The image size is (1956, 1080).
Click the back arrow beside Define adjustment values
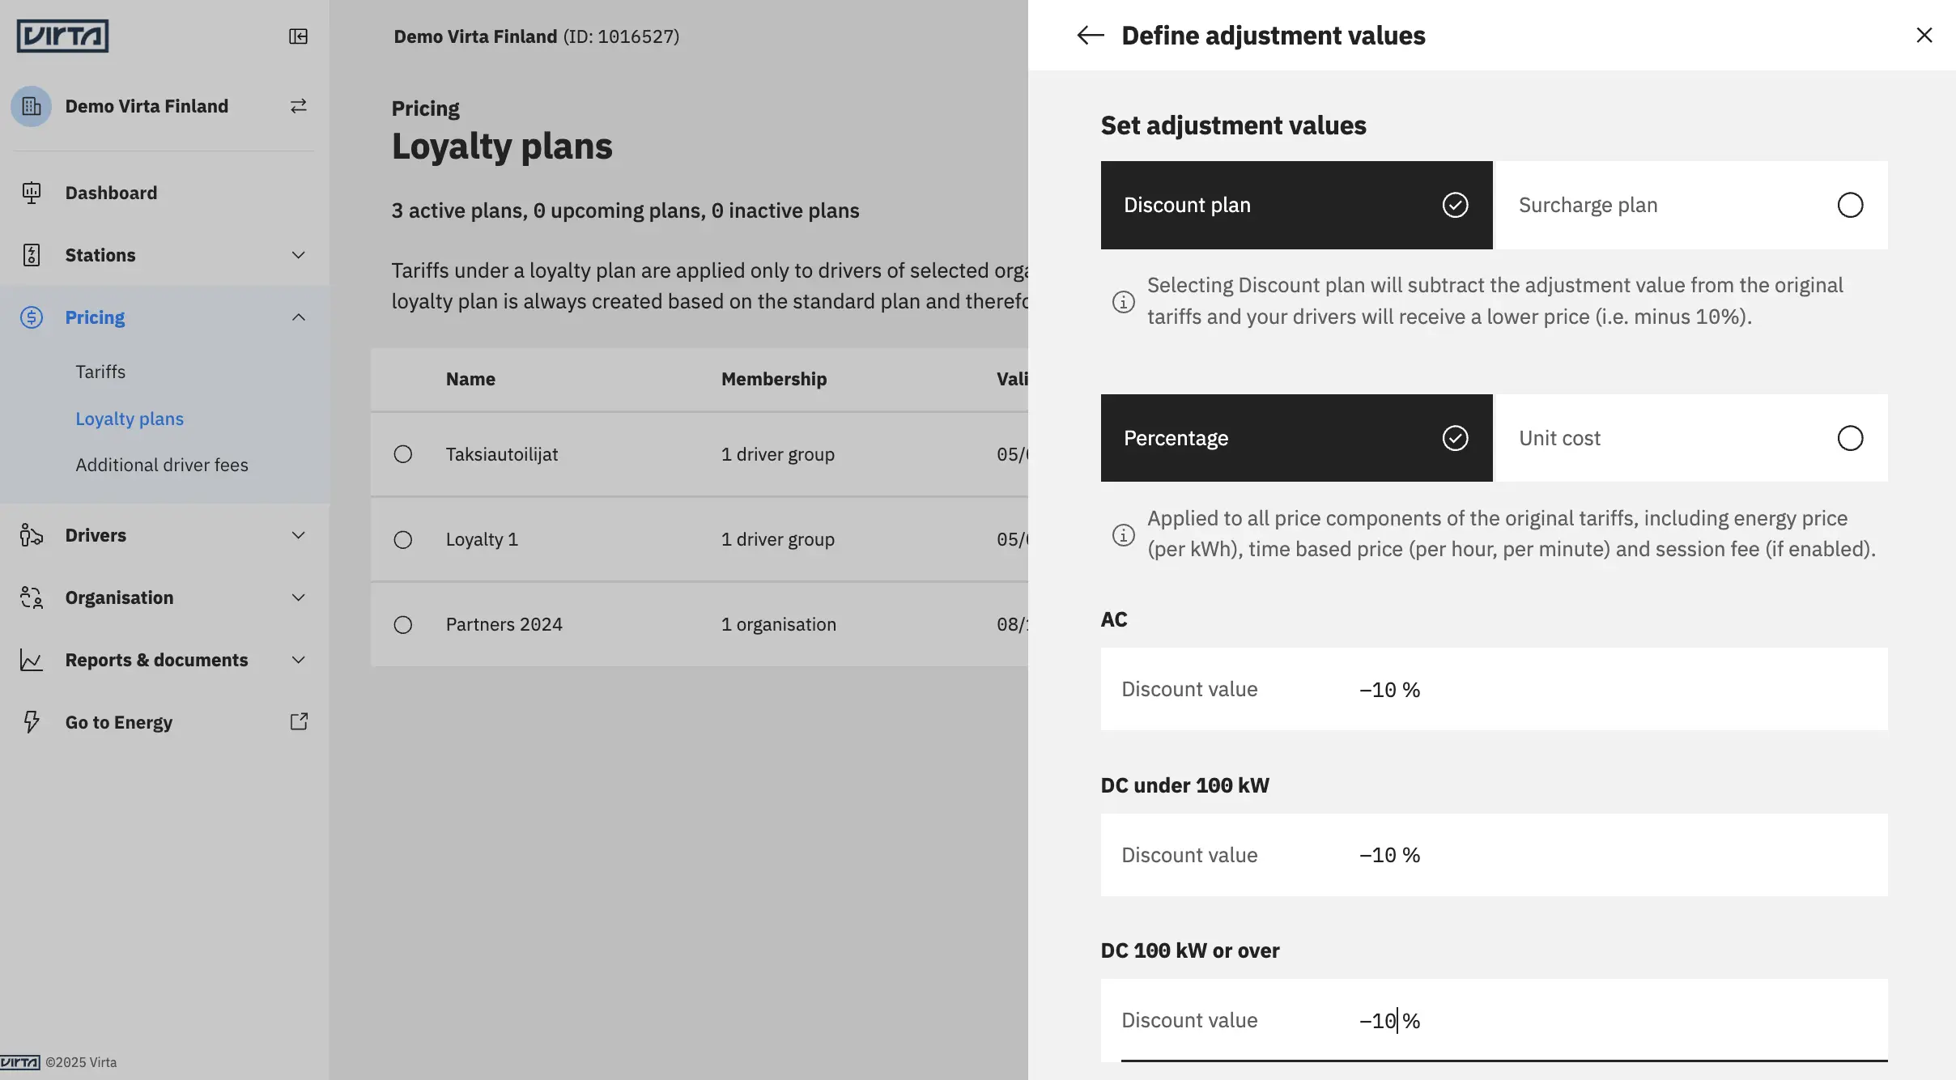coord(1090,35)
